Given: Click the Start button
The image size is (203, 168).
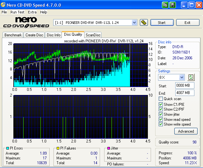Looking at the screenshot, I should (x=162, y=23).
